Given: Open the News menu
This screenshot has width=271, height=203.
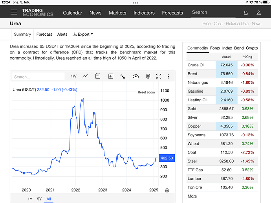Looking at the screenshot, I should click(x=95, y=13).
